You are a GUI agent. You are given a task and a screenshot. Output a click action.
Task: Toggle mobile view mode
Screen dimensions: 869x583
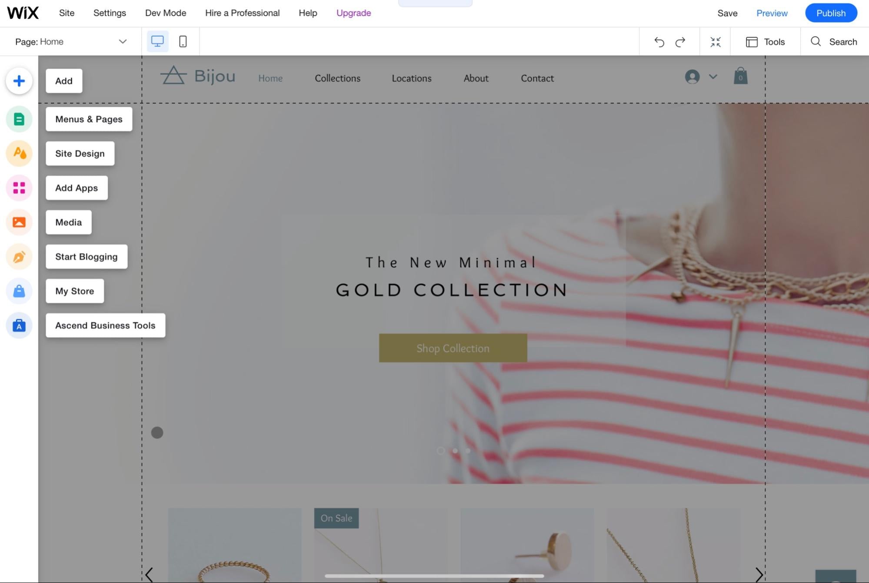coord(183,41)
